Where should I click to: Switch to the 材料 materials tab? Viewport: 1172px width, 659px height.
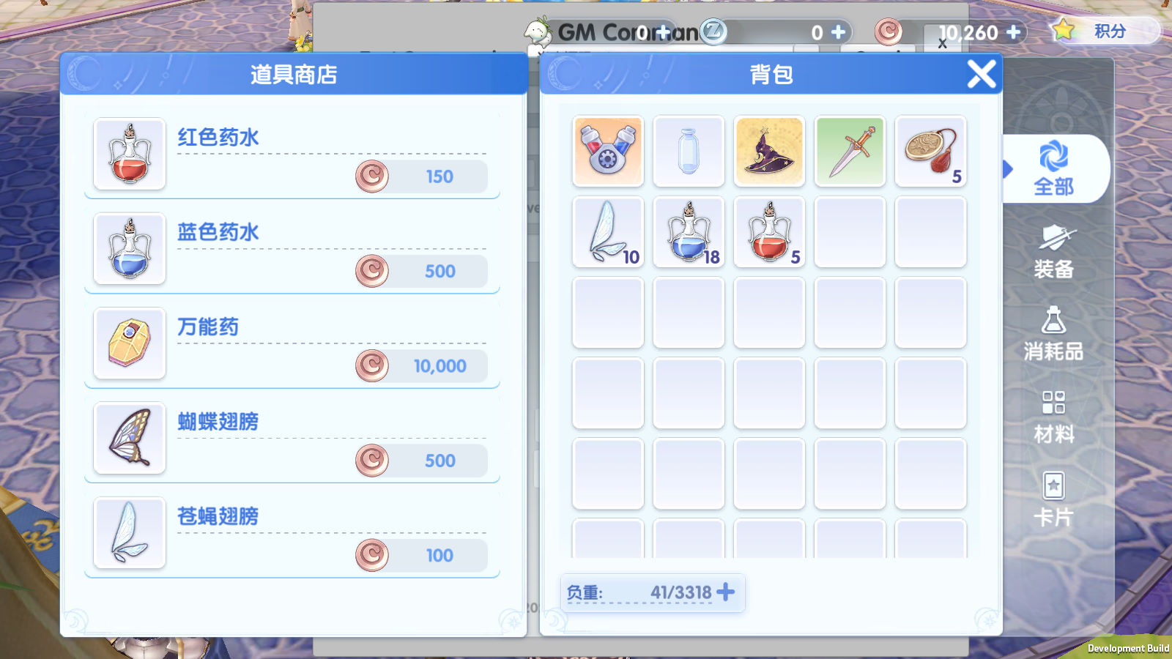pyautogui.click(x=1053, y=417)
